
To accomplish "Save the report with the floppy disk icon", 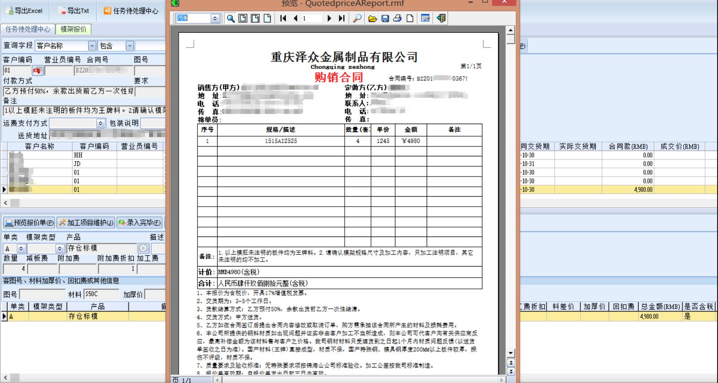I will 385,18.
